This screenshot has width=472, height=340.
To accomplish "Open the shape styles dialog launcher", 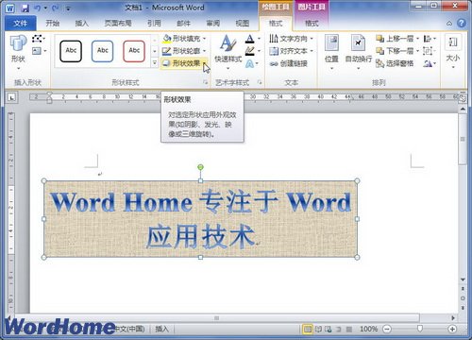I will [x=205, y=82].
